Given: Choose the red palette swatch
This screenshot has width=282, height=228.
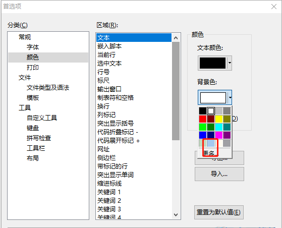Looking at the screenshot, I should click(202, 119).
